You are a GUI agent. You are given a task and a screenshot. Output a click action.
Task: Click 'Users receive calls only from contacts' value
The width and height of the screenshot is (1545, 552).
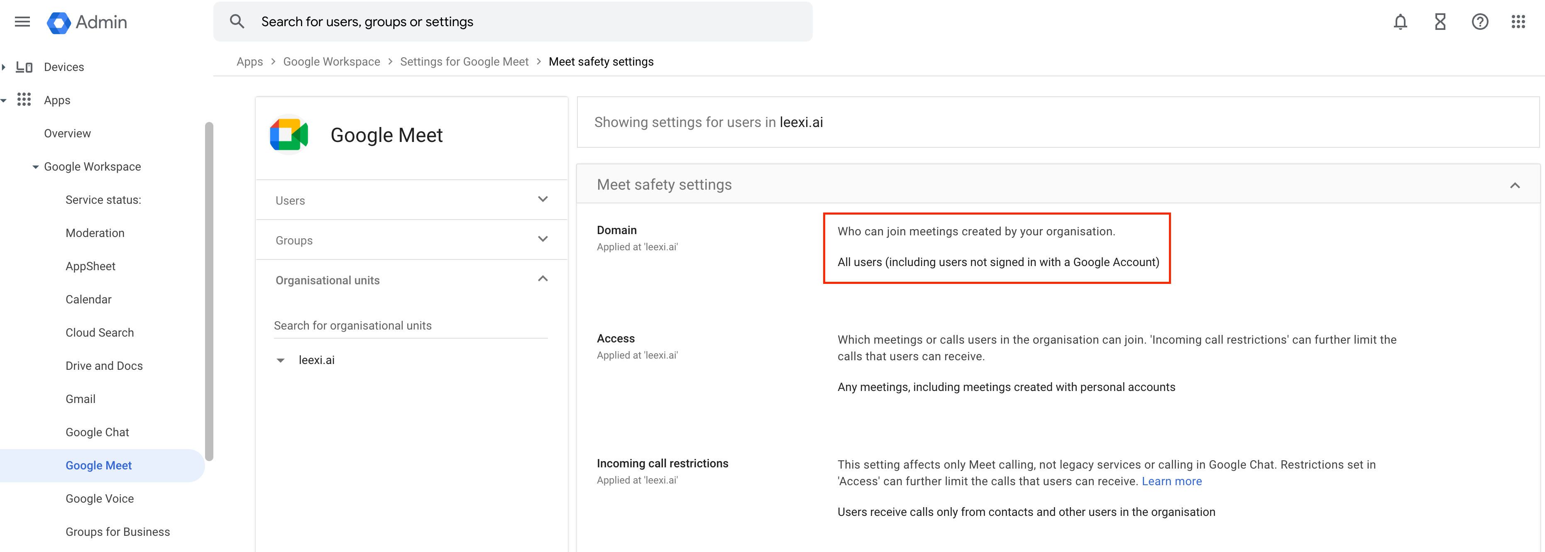point(1026,512)
